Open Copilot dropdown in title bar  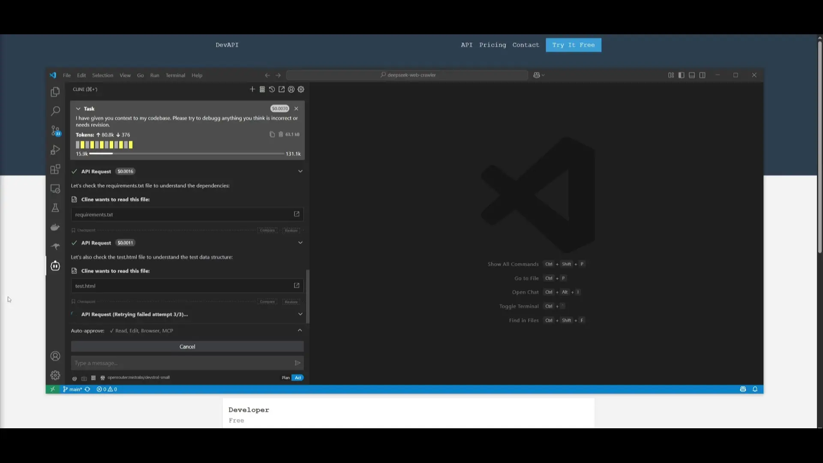click(539, 75)
